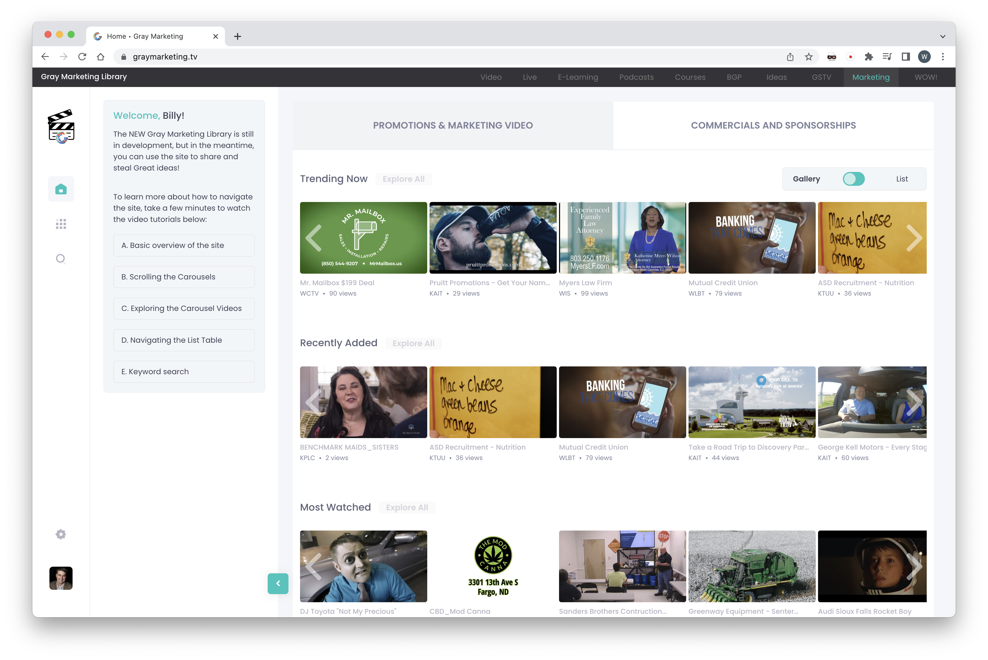
Task: Reload the page
Action: (x=82, y=57)
